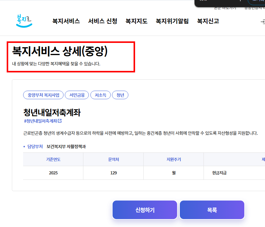Select the 서민금융 tag
This screenshot has width=265, height=227.
77,95
